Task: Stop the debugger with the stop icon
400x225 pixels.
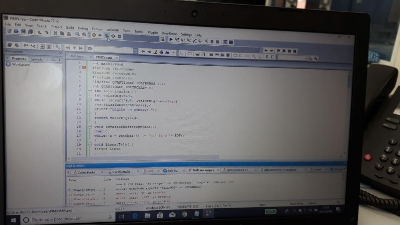Action: pyautogui.click(x=217, y=42)
